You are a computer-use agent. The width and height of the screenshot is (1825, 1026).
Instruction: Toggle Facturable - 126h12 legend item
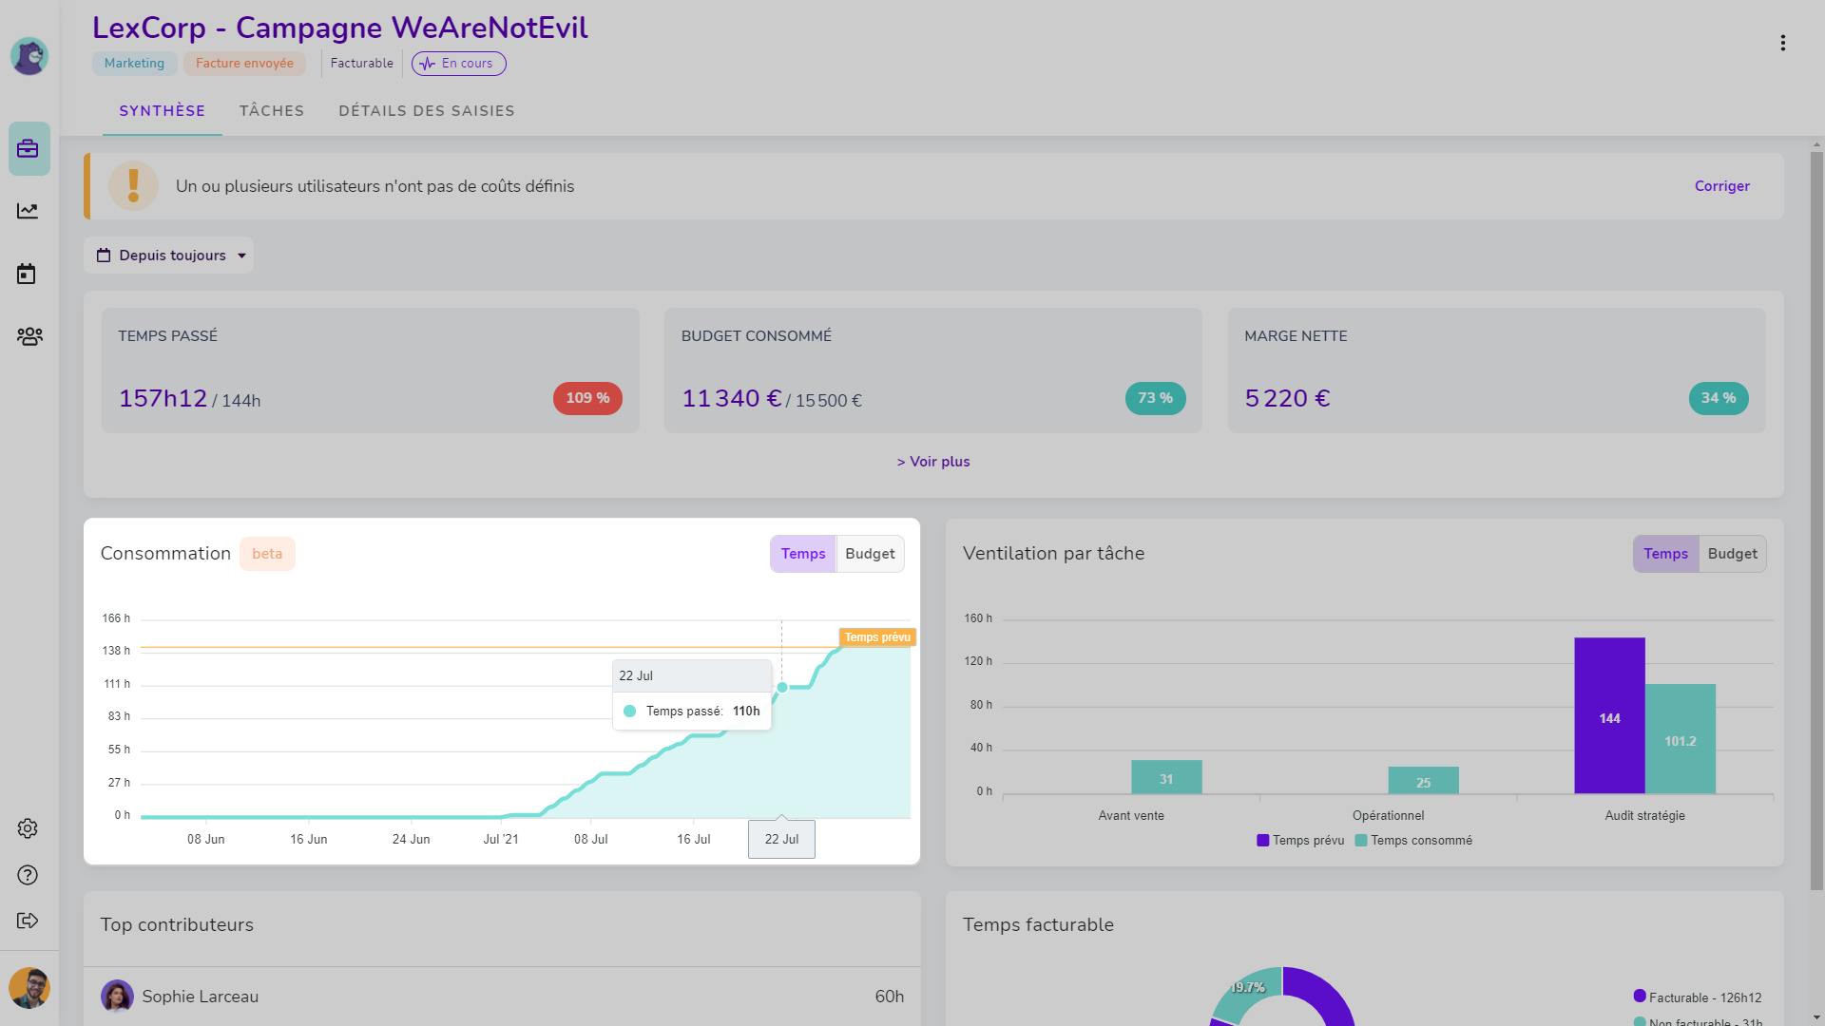pos(1698,997)
